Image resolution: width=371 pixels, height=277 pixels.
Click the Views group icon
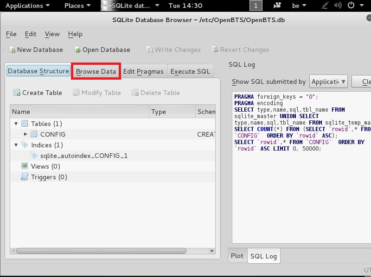(x=25, y=166)
